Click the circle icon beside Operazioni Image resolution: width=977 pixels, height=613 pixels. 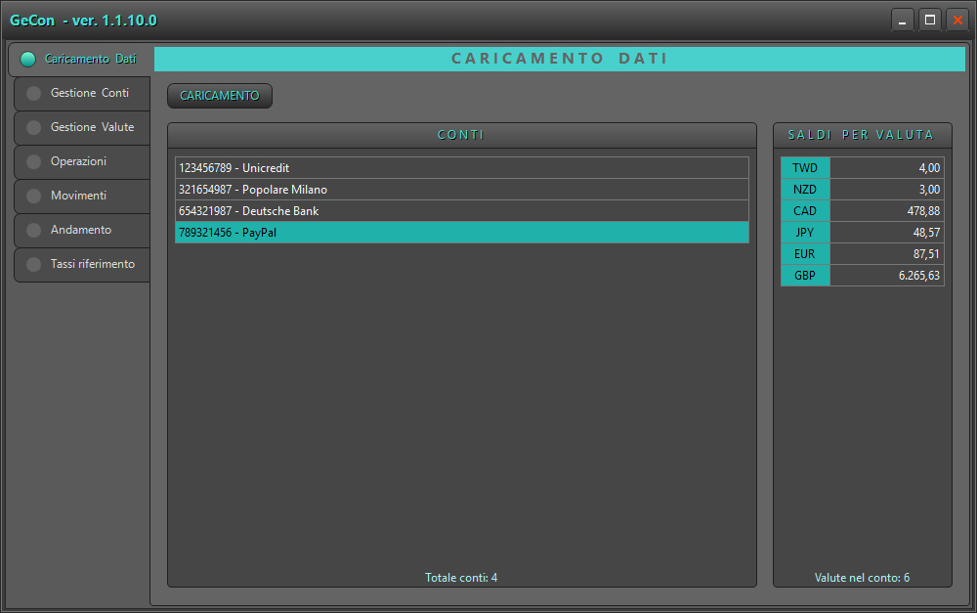coord(33,162)
